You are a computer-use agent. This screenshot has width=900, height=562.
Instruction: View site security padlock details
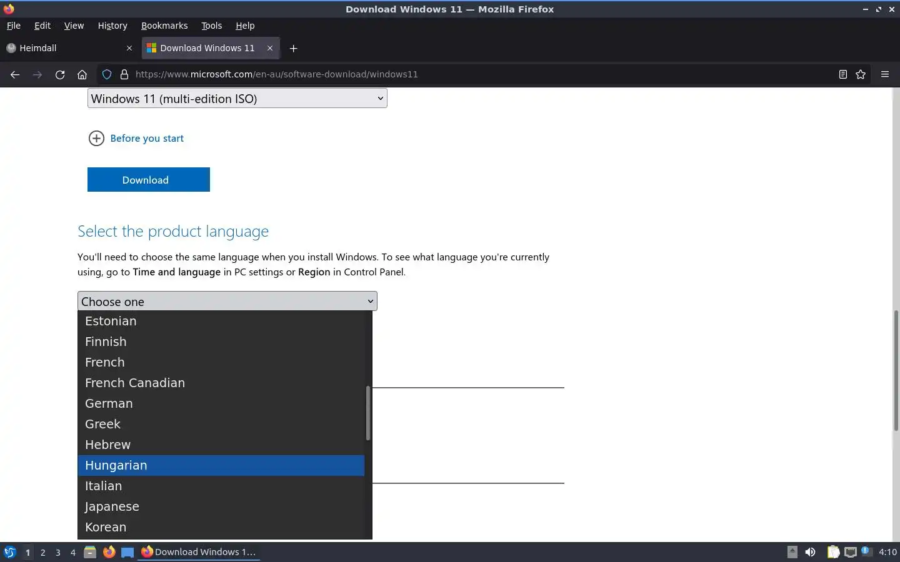click(124, 74)
